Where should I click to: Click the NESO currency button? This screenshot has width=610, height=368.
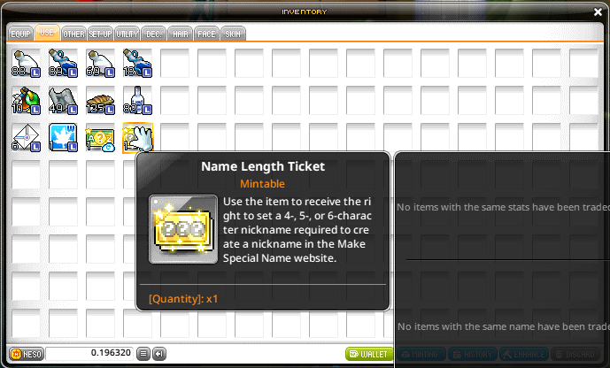pos(27,354)
